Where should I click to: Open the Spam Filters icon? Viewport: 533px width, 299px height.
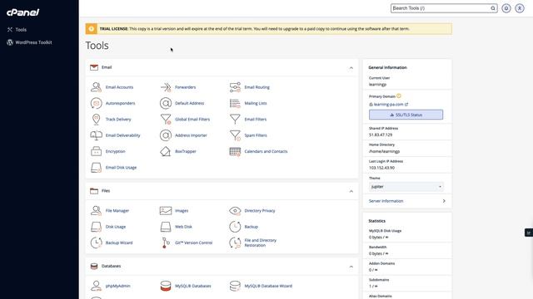click(235, 135)
